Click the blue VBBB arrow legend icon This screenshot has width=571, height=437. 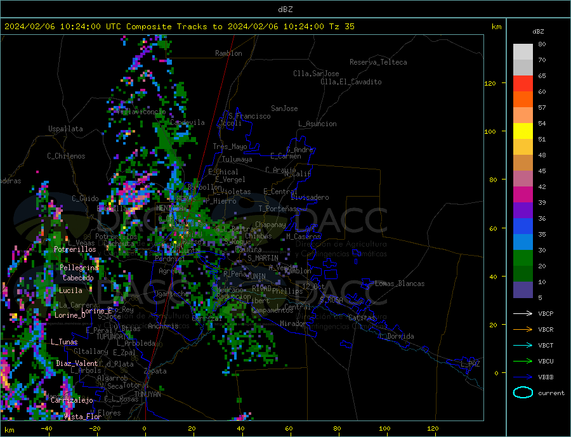click(523, 377)
